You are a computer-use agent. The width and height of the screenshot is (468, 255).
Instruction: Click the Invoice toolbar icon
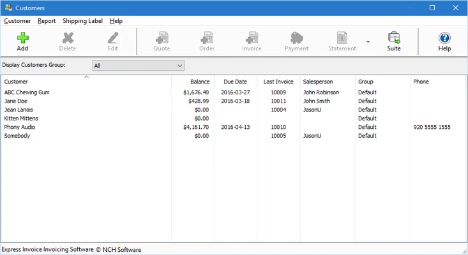(252, 38)
